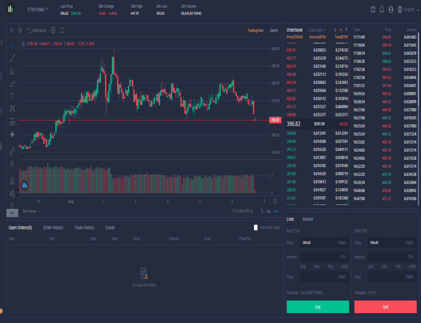Image resolution: width=421 pixels, height=323 pixels.
Task: Switch to the Trade History tab
Action: click(84, 228)
